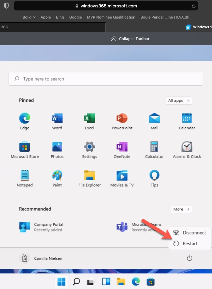
Task: Open Microsoft Store from the taskbar
Action: [x=151, y=282]
